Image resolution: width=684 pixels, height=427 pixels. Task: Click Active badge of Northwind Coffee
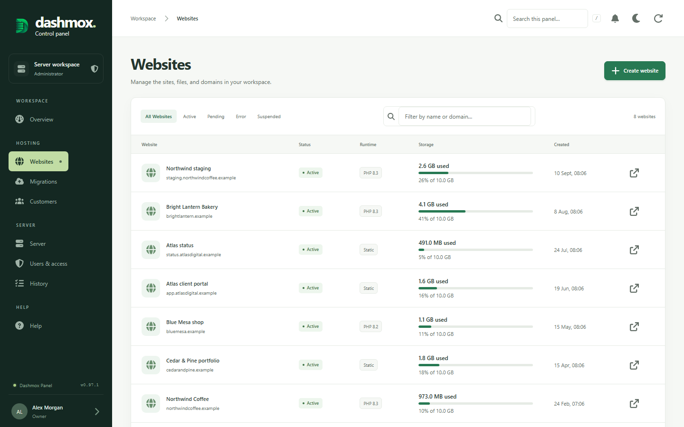click(311, 403)
